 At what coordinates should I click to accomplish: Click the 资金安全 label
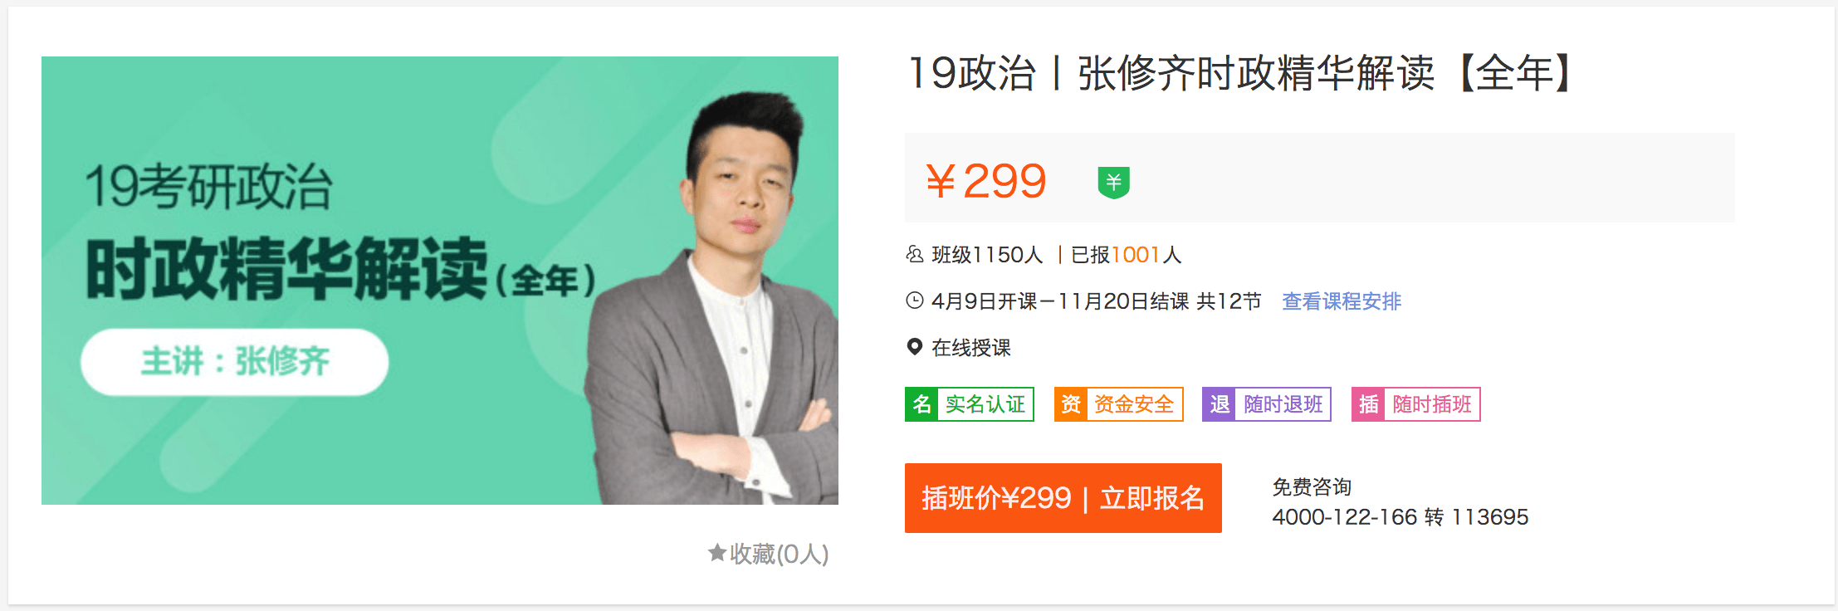pos(1134,404)
